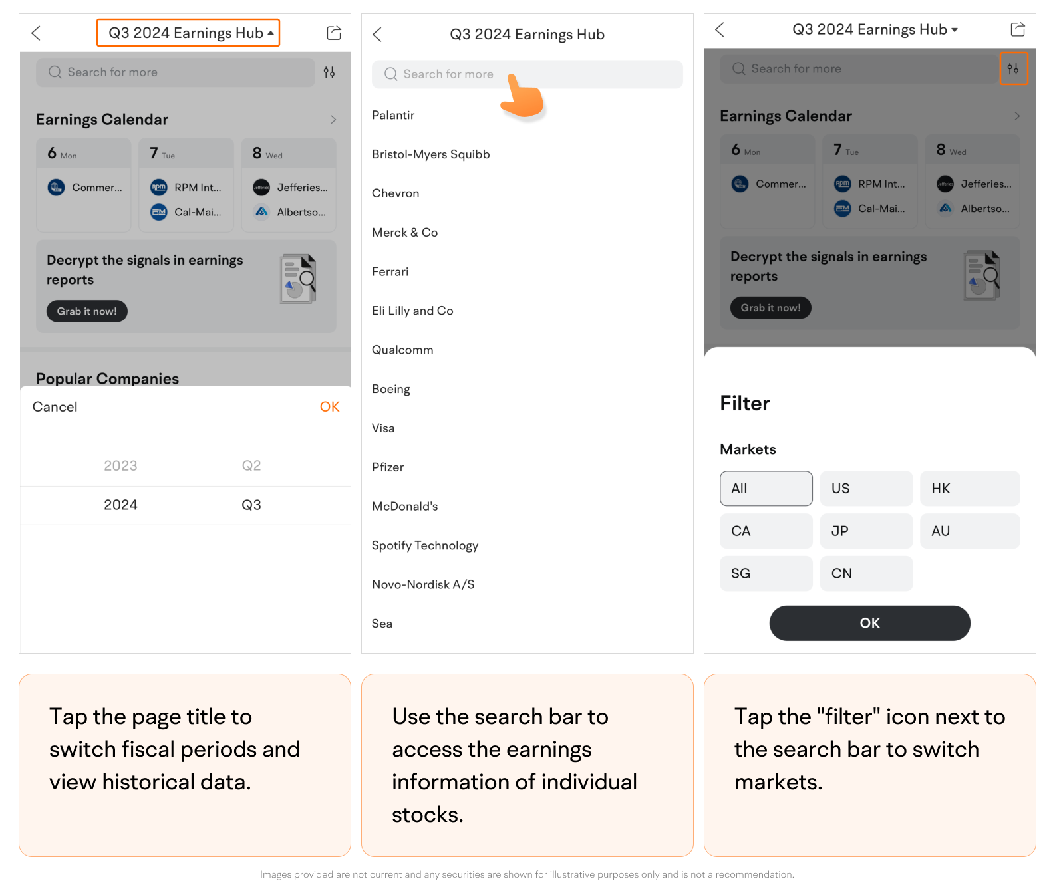Choose Spotify Technology in the company list
This screenshot has height=895, width=1055.
coord(424,545)
